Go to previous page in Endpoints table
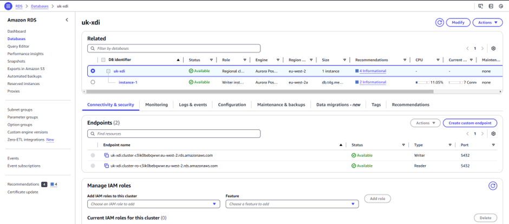 click(x=467, y=134)
